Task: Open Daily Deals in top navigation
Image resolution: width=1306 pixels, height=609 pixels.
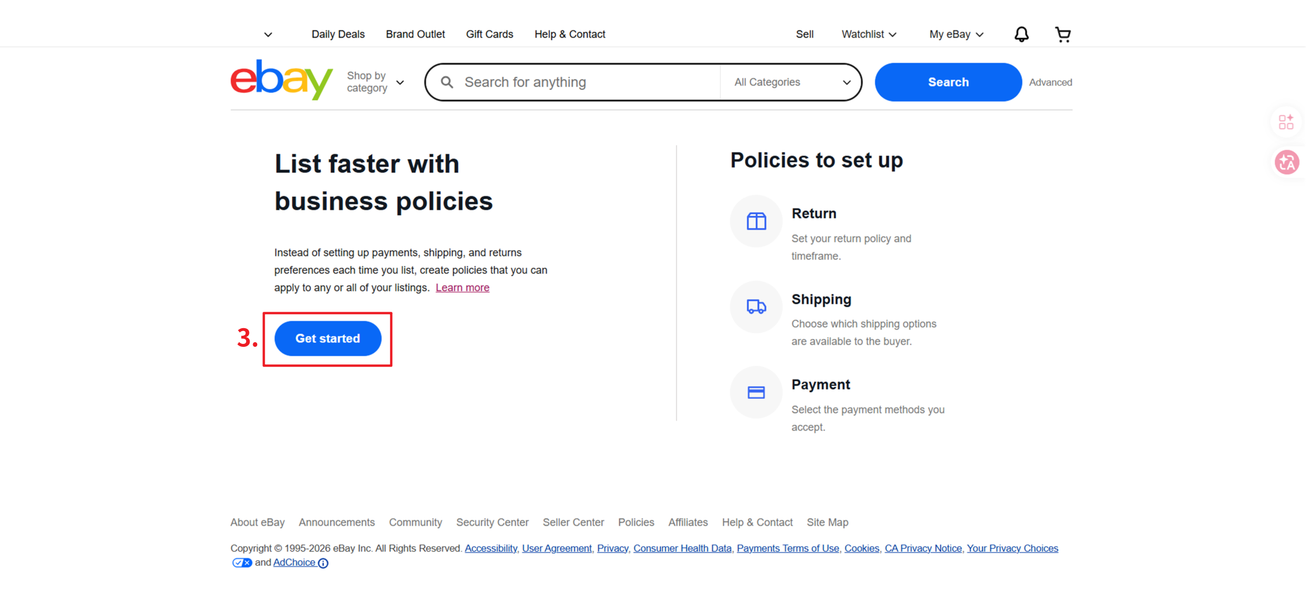Action: point(338,34)
